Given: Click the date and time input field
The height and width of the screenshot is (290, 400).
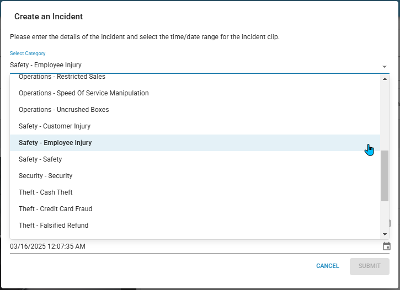Looking at the screenshot, I should pyautogui.click(x=196, y=246).
